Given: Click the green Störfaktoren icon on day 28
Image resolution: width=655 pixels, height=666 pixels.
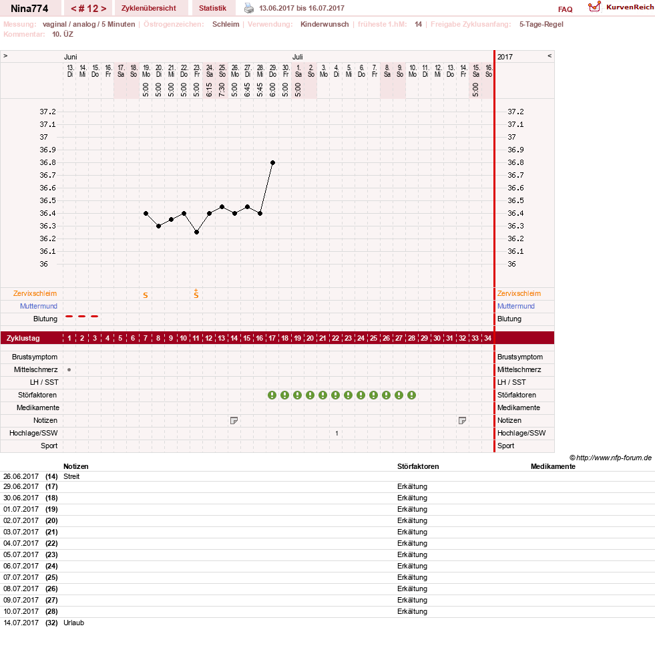Looking at the screenshot, I should point(411,395).
